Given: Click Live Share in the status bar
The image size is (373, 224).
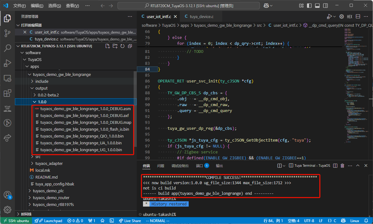Looking at the screenshot, I should pyautogui.click(x=130, y=221).
